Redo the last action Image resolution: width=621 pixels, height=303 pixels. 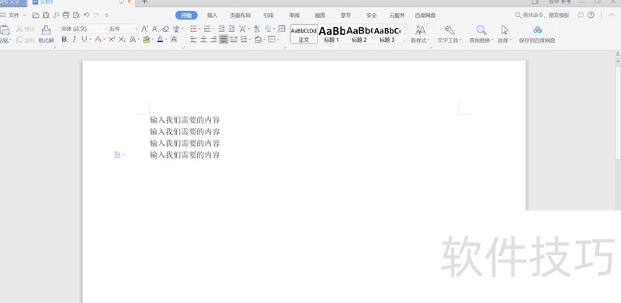(x=96, y=15)
